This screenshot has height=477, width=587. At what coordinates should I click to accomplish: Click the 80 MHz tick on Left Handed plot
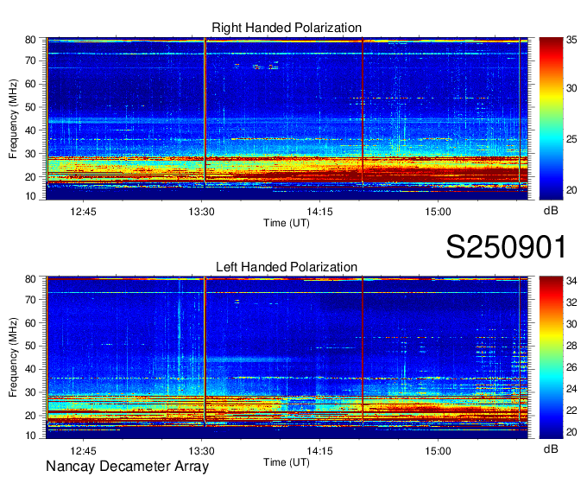click(x=30, y=279)
